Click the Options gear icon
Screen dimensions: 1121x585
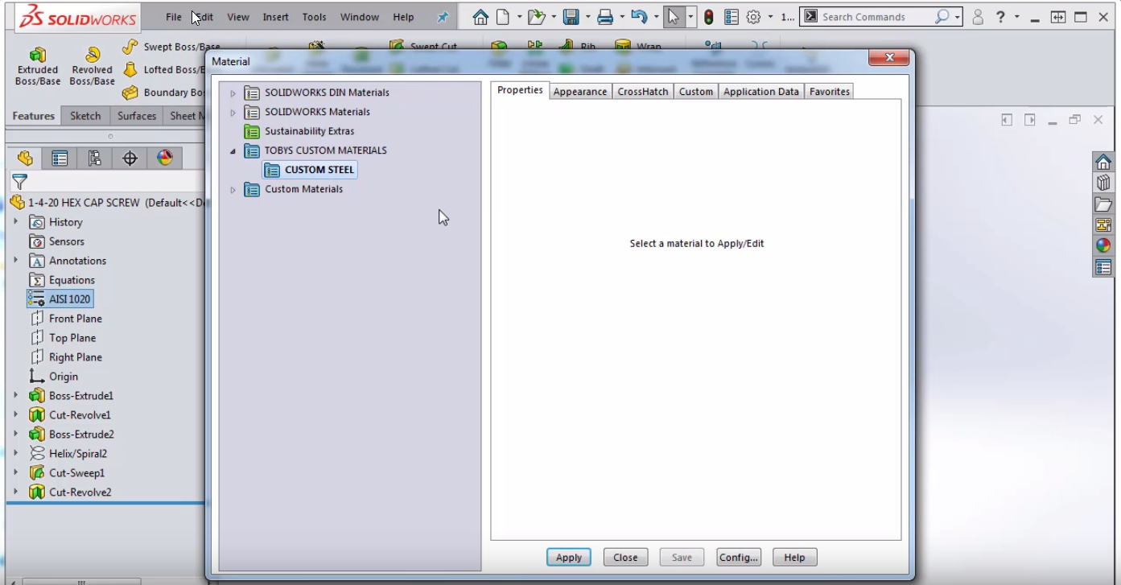pyautogui.click(x=753, y=17)
